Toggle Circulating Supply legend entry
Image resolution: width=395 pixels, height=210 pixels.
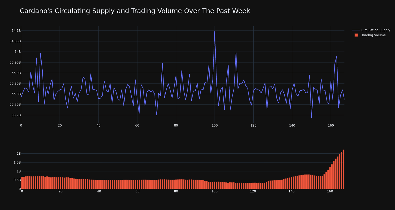[x=371, y=30]
